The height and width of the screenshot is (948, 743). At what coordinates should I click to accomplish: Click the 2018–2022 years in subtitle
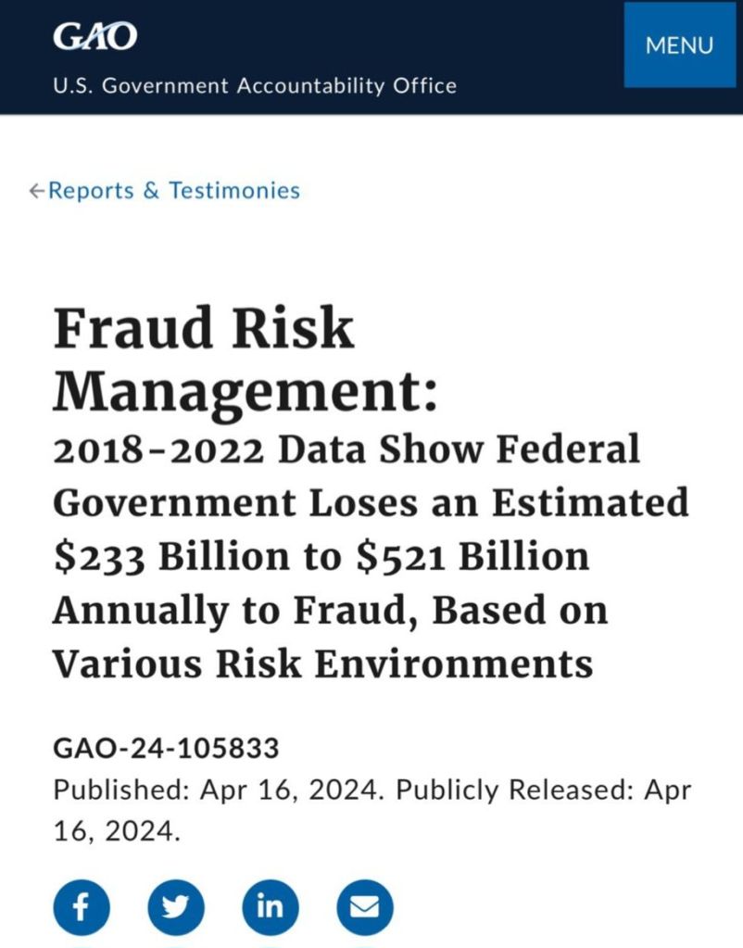pyautogui.click(x=158, y=450)
